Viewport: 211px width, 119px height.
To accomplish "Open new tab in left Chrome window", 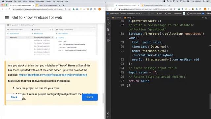I will click(x=64, y=5).
